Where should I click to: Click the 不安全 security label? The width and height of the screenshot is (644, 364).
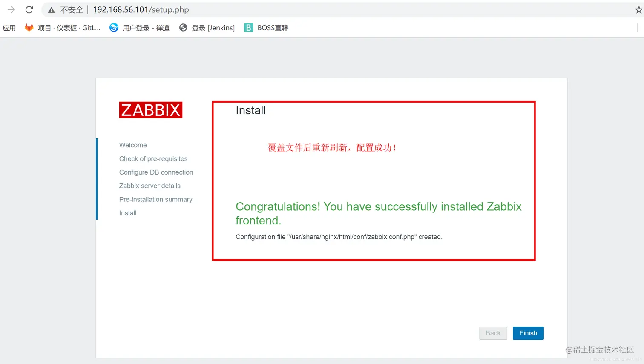72,10
